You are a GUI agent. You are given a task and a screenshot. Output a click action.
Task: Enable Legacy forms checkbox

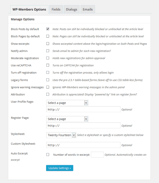click(x=48, y=80)
